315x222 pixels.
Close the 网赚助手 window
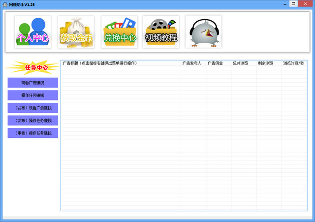[x=305, y=4]
